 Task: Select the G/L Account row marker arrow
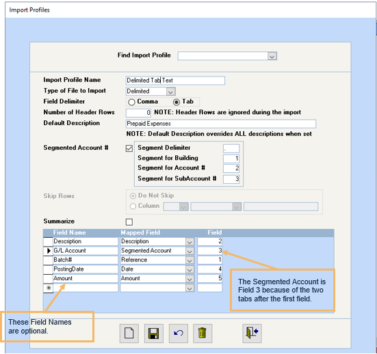[49, 251]
